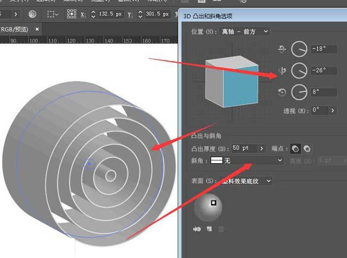
Task: Click the move light to back icon
Action: 197,229
